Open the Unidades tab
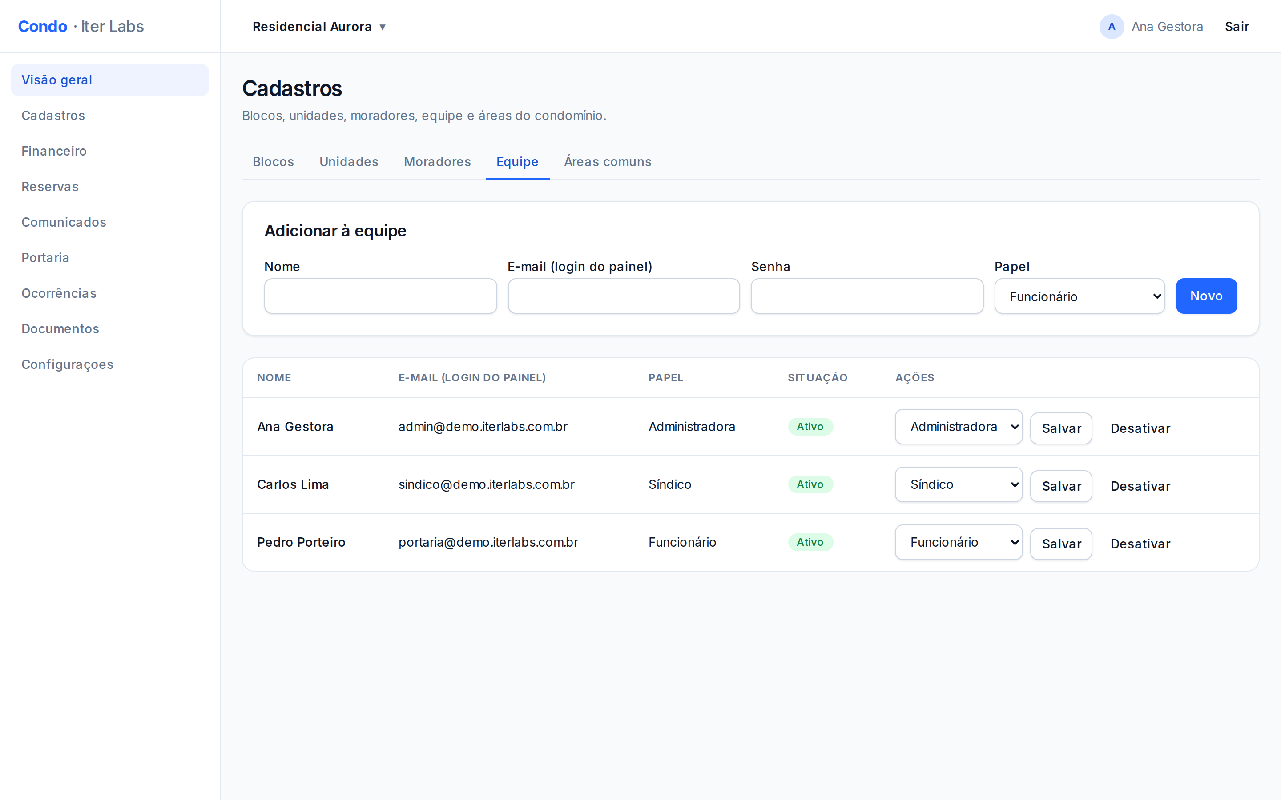The image size is (1281, 800). pos(349,161)
